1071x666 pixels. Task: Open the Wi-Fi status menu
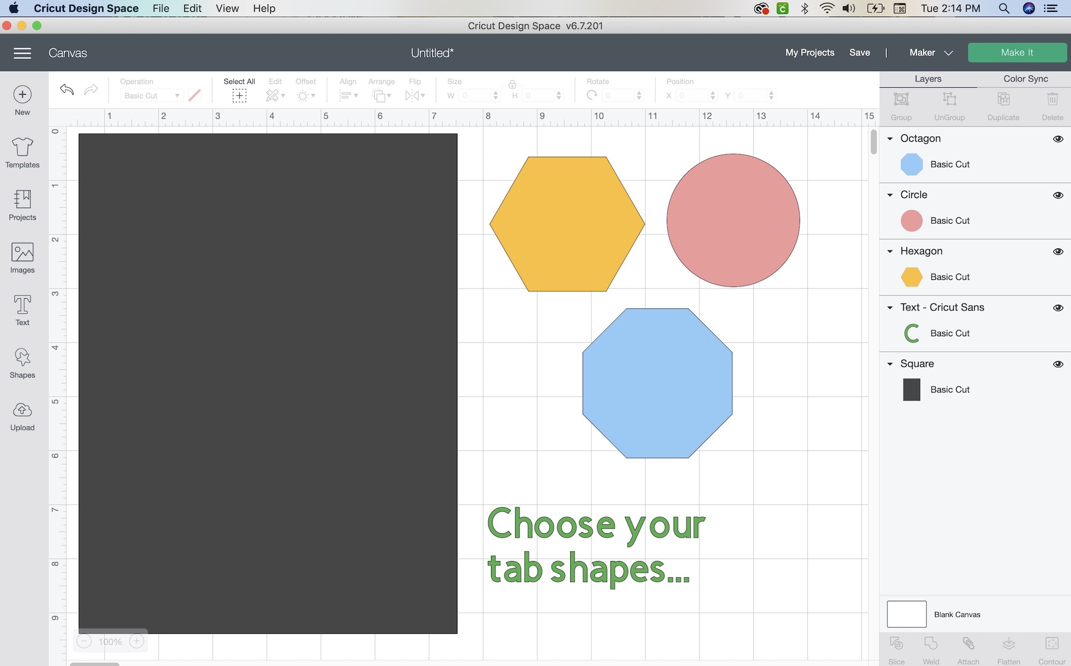pos(827,8)
